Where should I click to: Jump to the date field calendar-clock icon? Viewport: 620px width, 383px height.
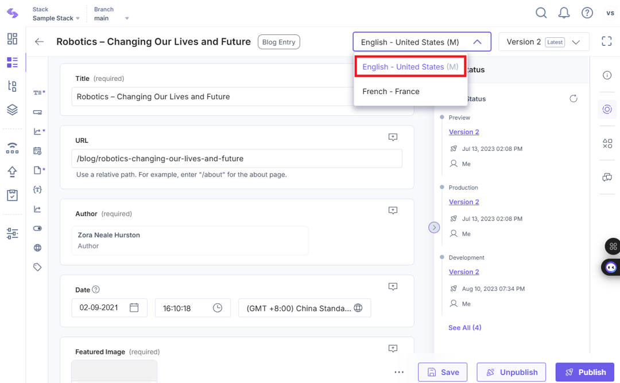coord(37,151)
